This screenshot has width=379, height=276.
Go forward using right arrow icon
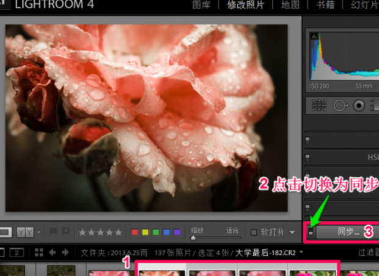tap(65, 252)
